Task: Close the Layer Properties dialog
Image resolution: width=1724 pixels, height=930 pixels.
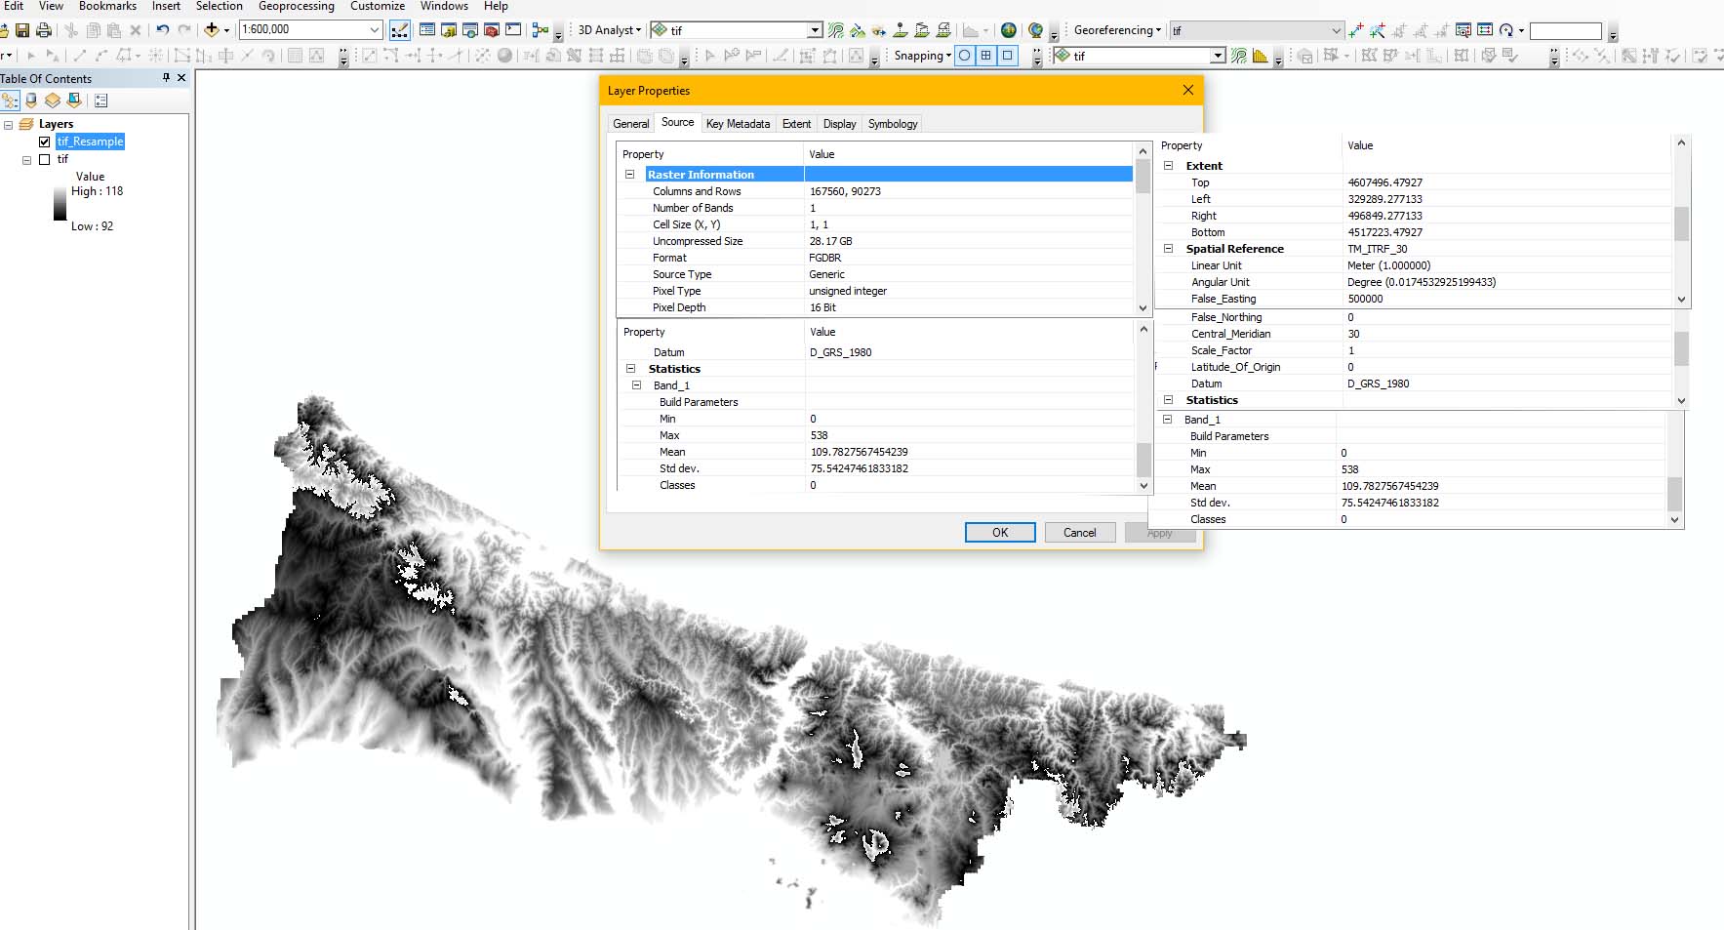Action: click(1187, 90)
